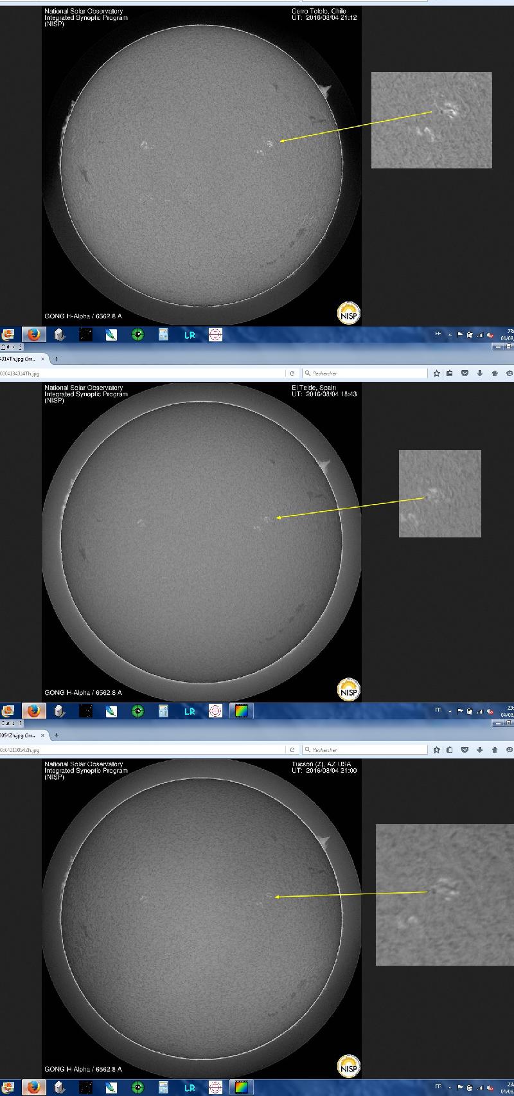Open the calculator icon in the taskbar below the Tucson image
This screenshot has height=1096, width=514.
point(163,1088)
